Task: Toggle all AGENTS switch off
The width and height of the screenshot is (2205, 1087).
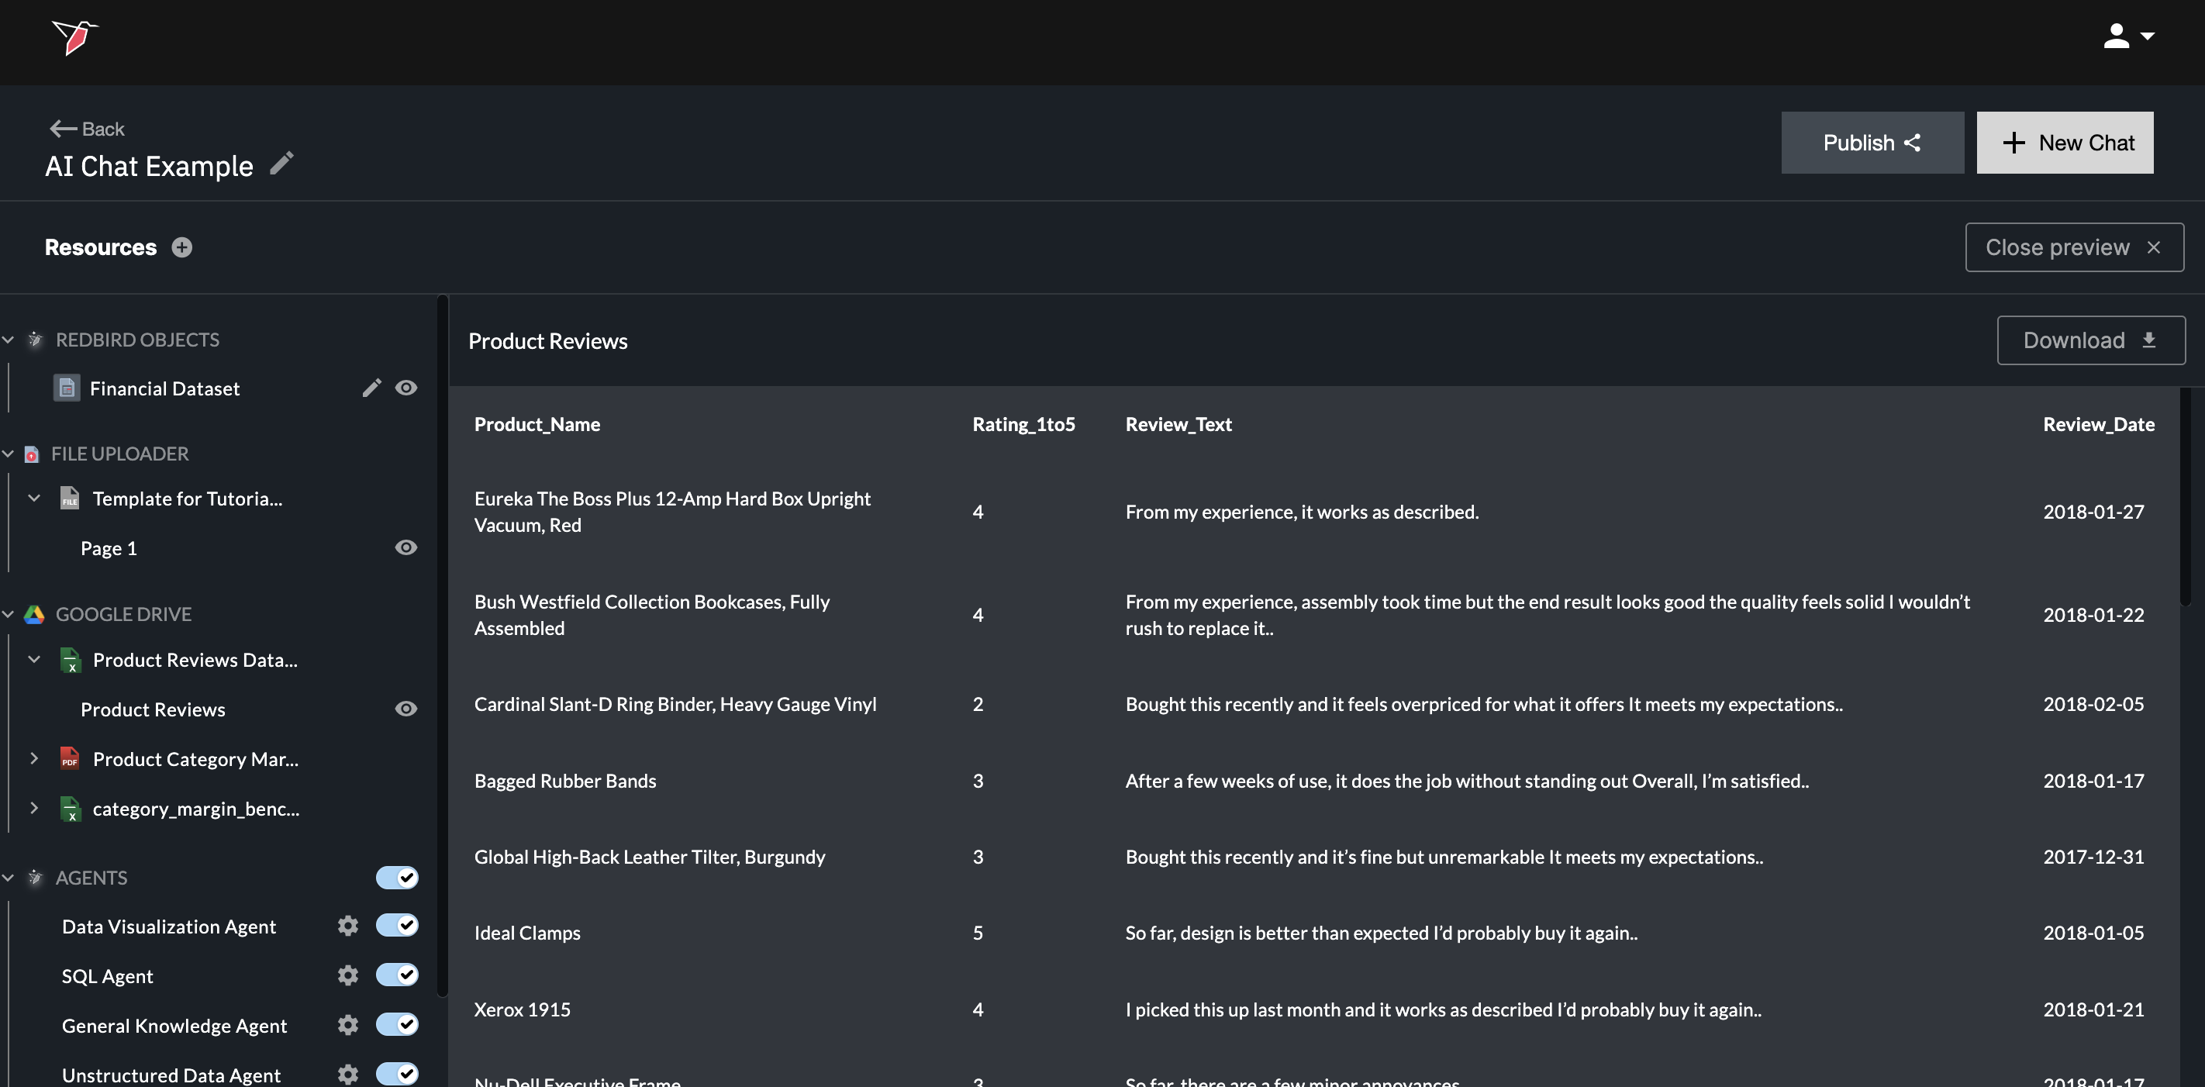Action: [397, 878]
